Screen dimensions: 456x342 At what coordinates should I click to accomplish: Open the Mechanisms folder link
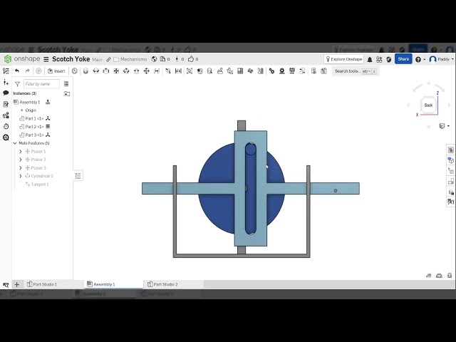coord(130,59)
